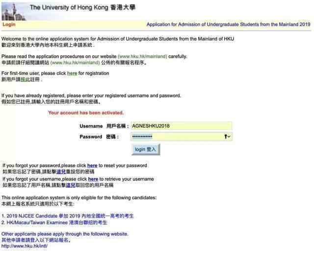Click the 'Login' heading text

pos(9,24)
